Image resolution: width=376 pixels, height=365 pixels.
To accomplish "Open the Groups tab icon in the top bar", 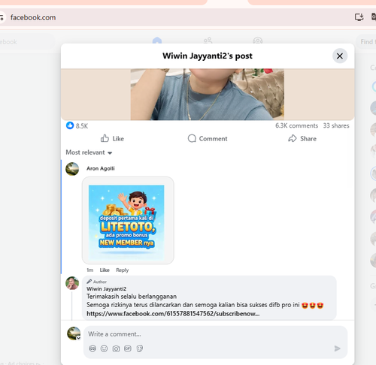I will (x=258, y=40).
